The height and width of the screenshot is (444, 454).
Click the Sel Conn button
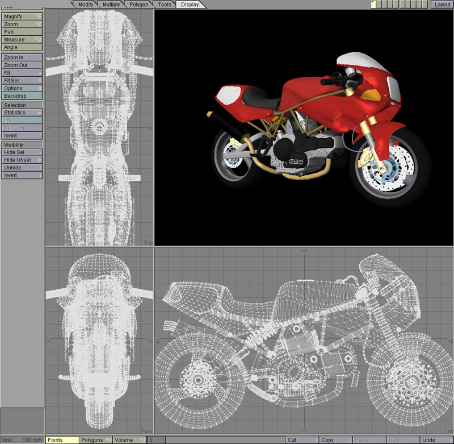22,128
